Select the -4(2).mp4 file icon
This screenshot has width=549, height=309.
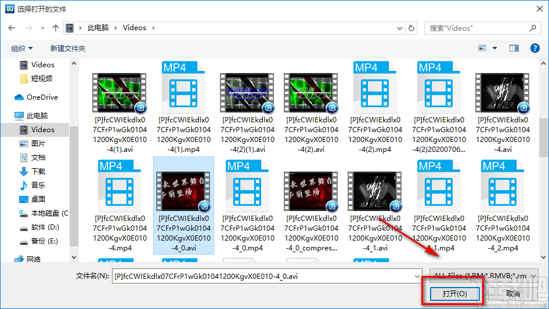point(375,87)
